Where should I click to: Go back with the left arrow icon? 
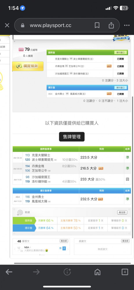(x=9, y=272)
